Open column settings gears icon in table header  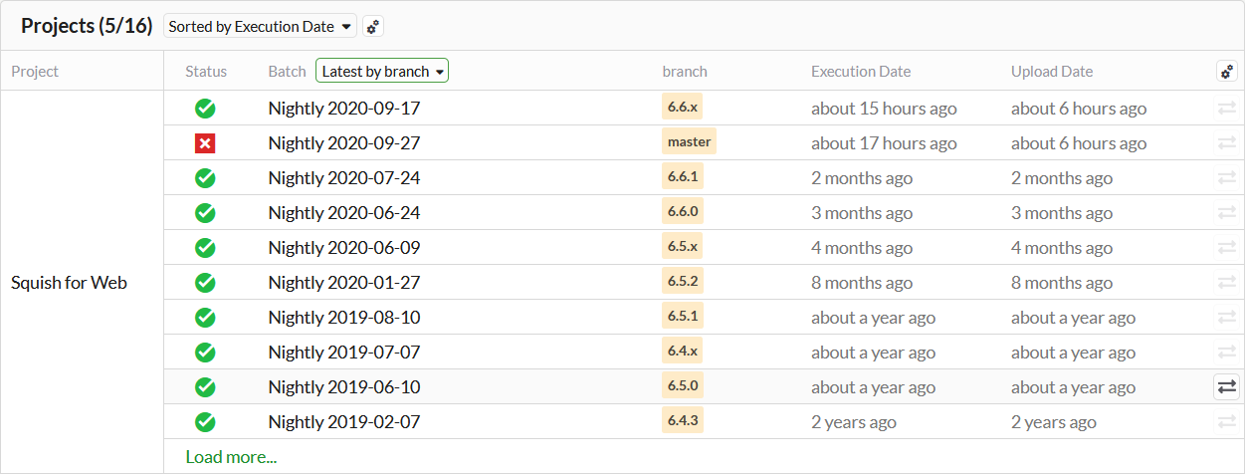(1226, 72)
